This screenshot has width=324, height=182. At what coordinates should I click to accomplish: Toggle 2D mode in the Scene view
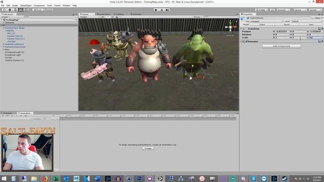coord(103,17)
